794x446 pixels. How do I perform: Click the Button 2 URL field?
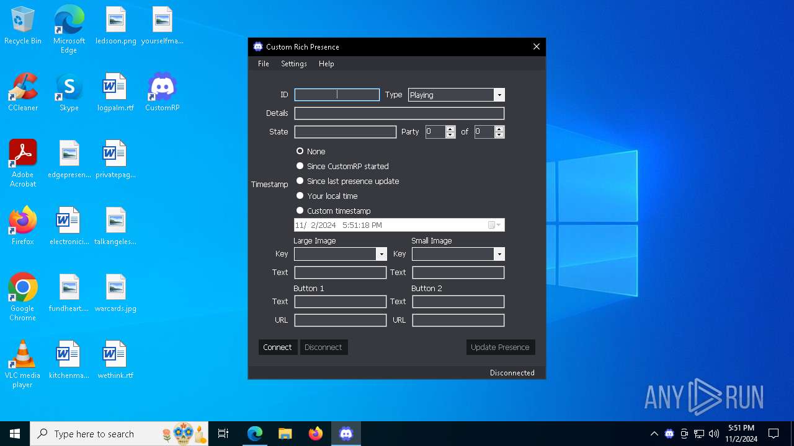pos(458,320)
